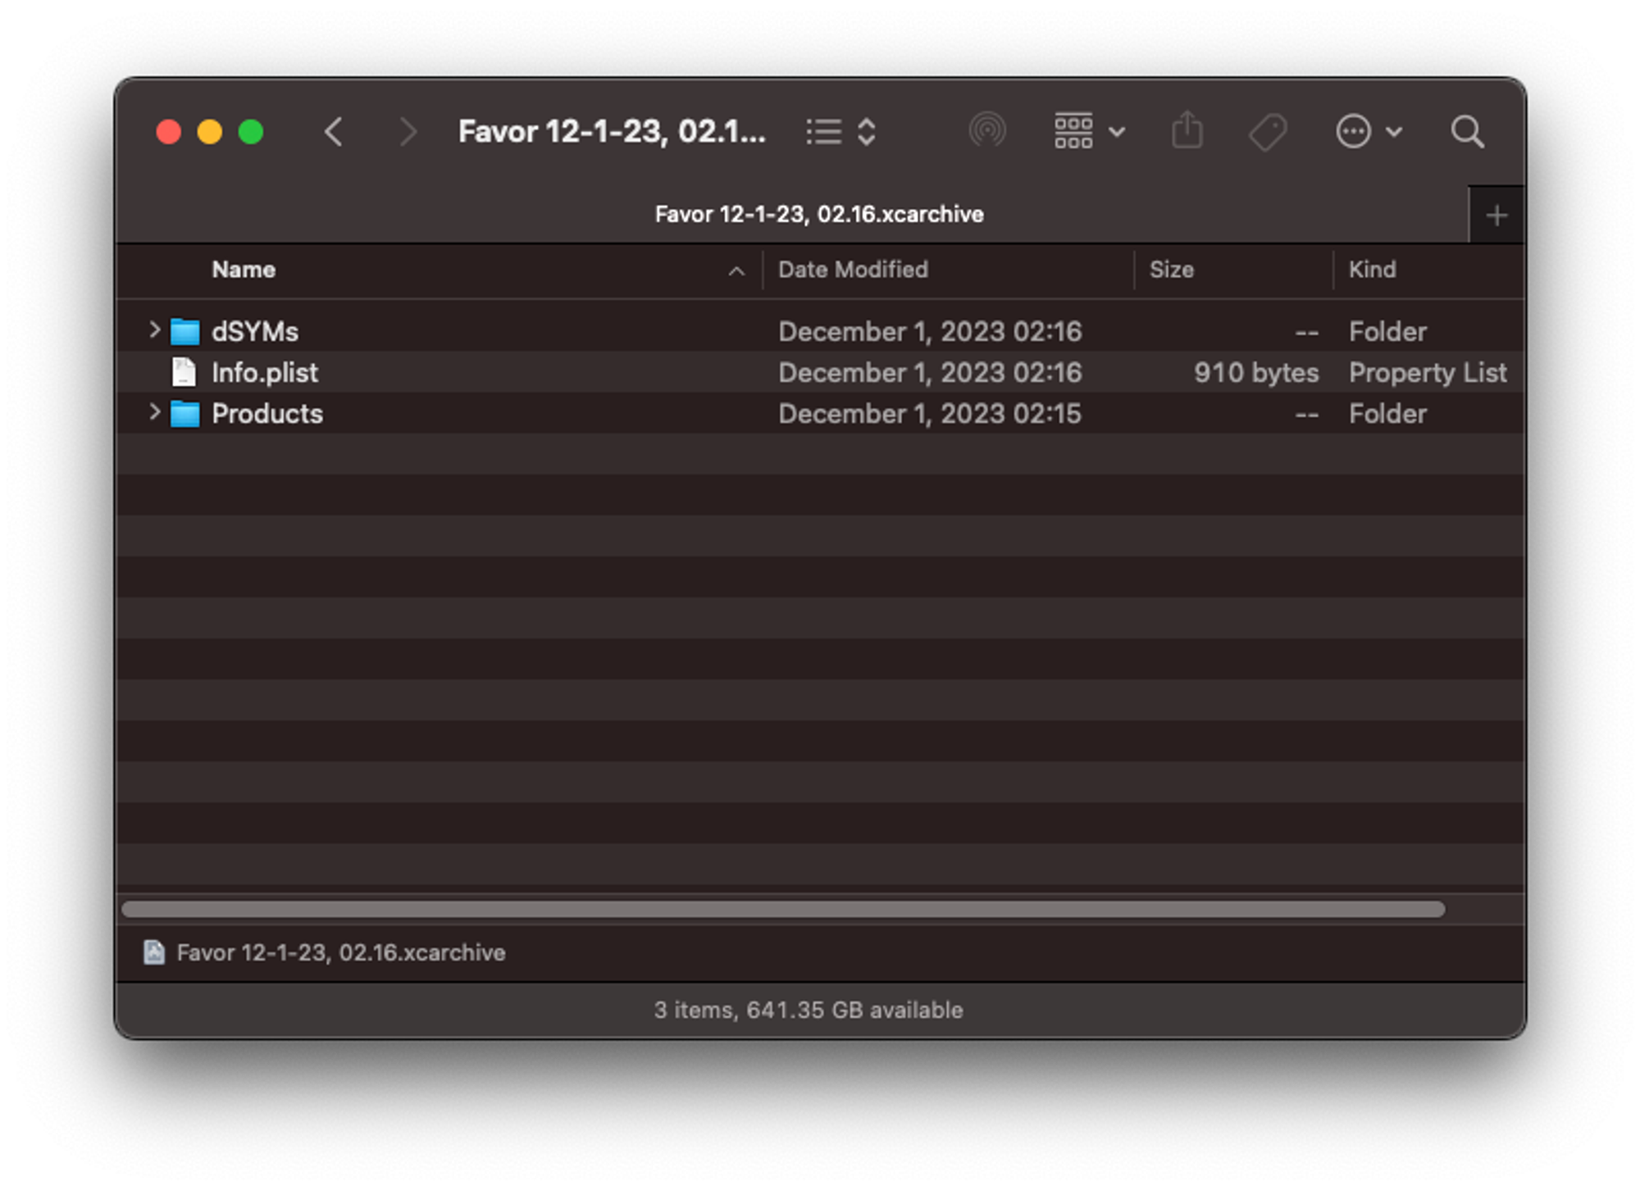The width and height of the screenshot is (1640, 1190).
Task: Sort by the Name column header
Action: click(x=244, y=270)
